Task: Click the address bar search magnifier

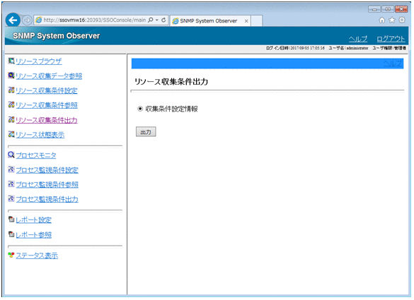Action: (151, 20)
